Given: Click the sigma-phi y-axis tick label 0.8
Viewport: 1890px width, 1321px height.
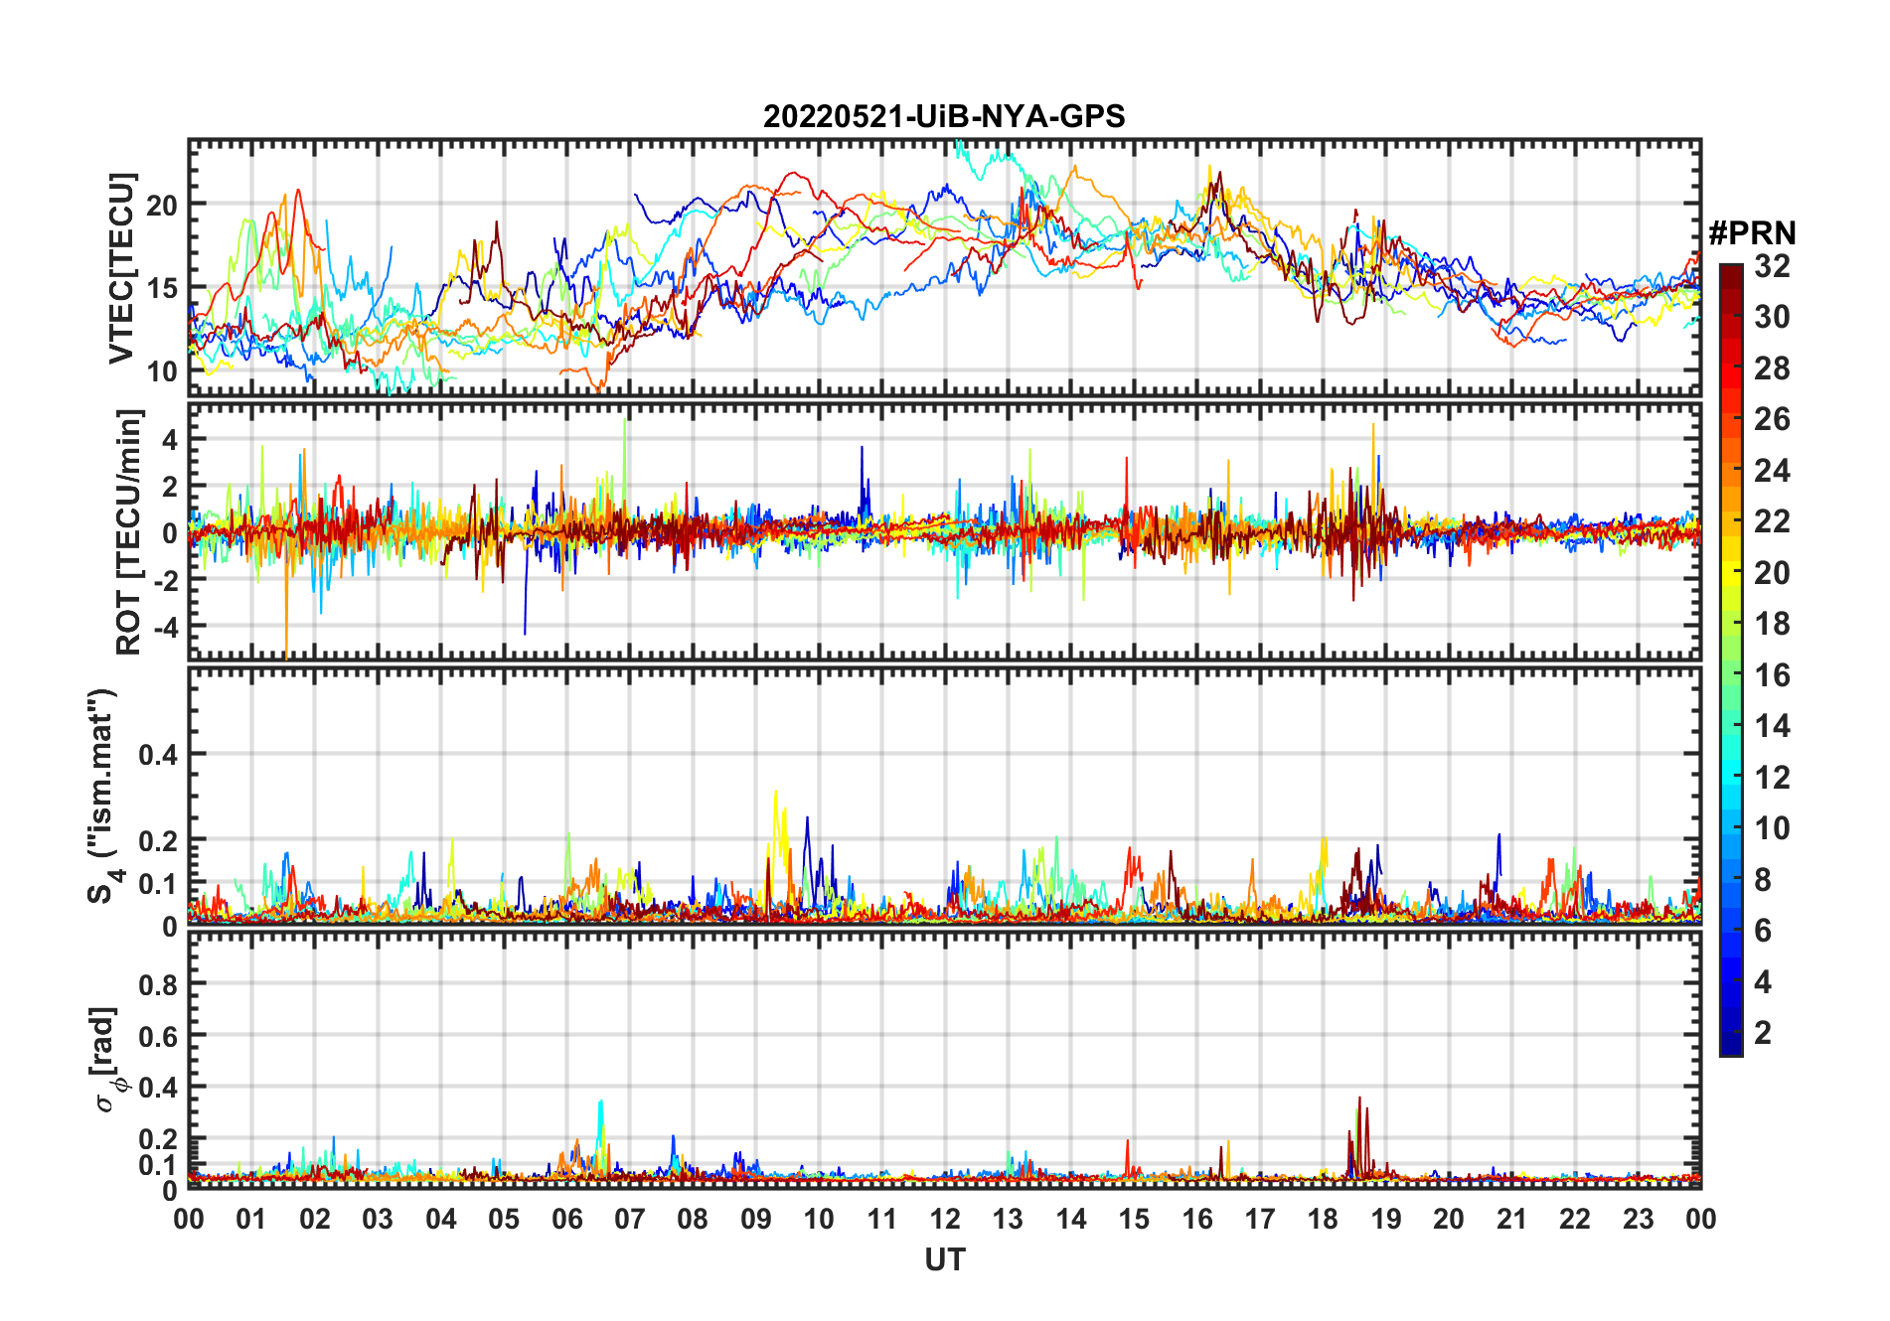Looking at the screenshot, I should coord(159,984).
